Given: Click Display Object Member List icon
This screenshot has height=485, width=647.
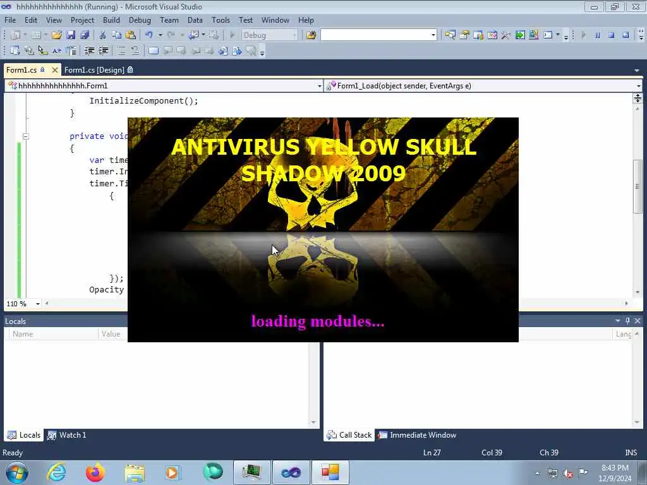Looking at the screenshot, I should (x=15, y=51).
